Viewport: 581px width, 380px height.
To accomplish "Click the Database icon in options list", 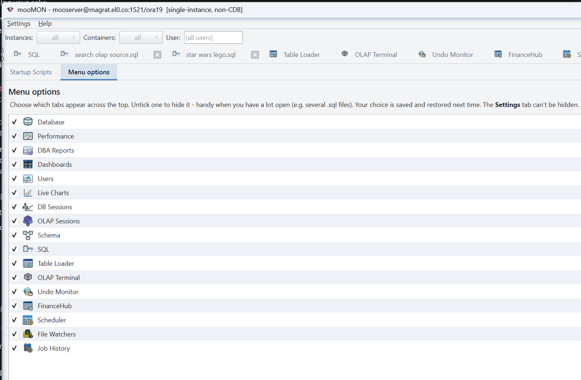I will point(28,122).
